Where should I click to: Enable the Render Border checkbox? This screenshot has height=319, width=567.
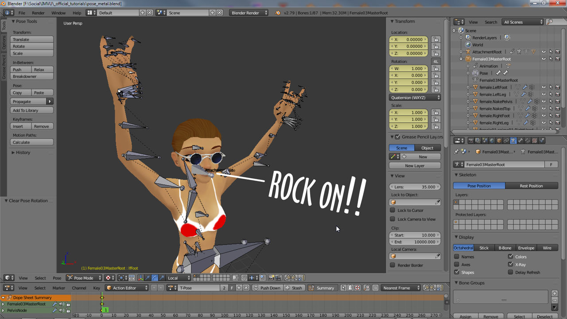tap(392, 265)
